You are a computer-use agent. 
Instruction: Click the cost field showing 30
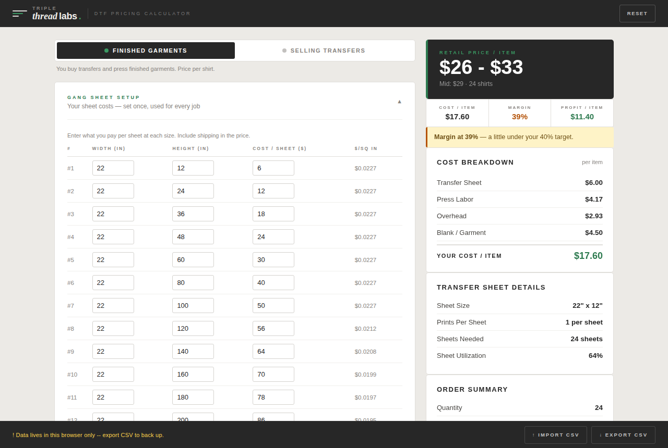[x=273, y=260]
